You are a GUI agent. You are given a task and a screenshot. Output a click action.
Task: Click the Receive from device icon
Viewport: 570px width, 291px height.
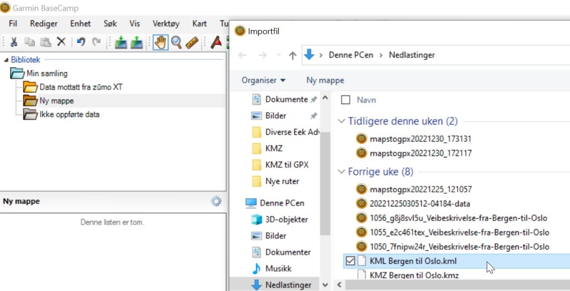136,42
